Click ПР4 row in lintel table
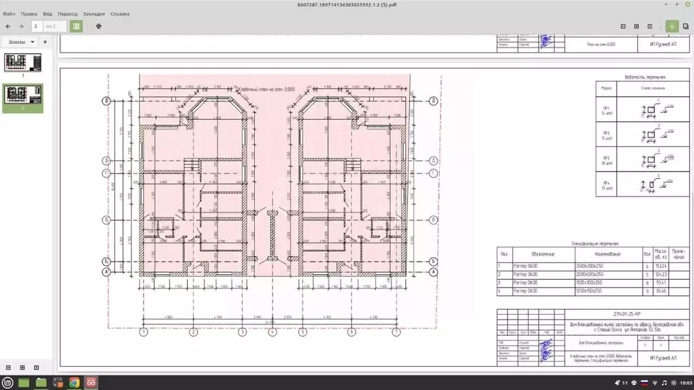This screenshot has width=694, height=390. pos(642,184)
